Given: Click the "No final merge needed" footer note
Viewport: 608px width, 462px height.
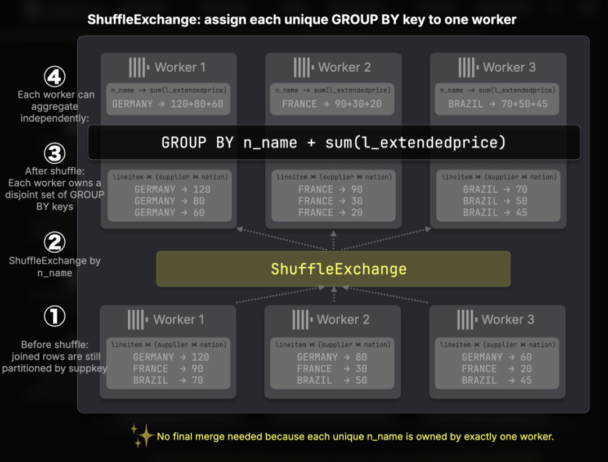Looking at the screenshot, I should coord(355,437).
